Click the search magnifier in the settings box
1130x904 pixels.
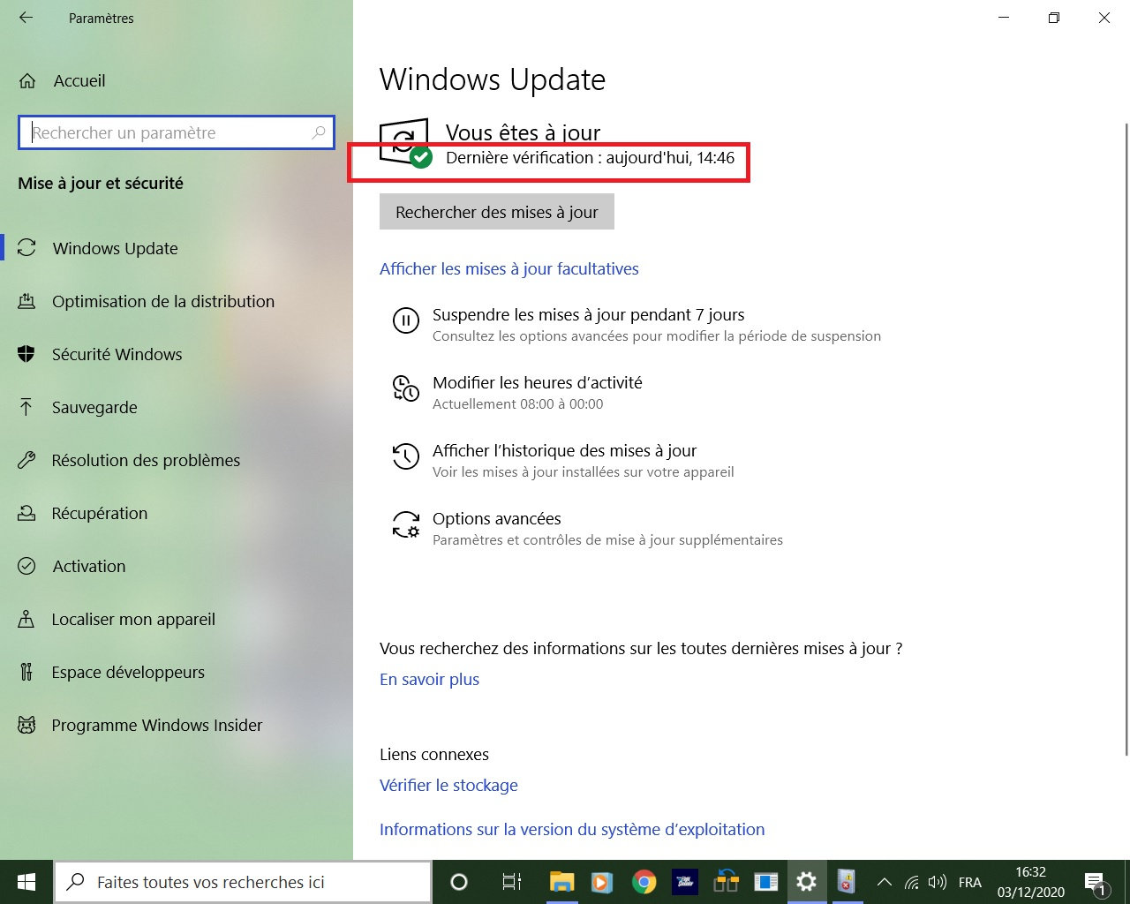319,132
